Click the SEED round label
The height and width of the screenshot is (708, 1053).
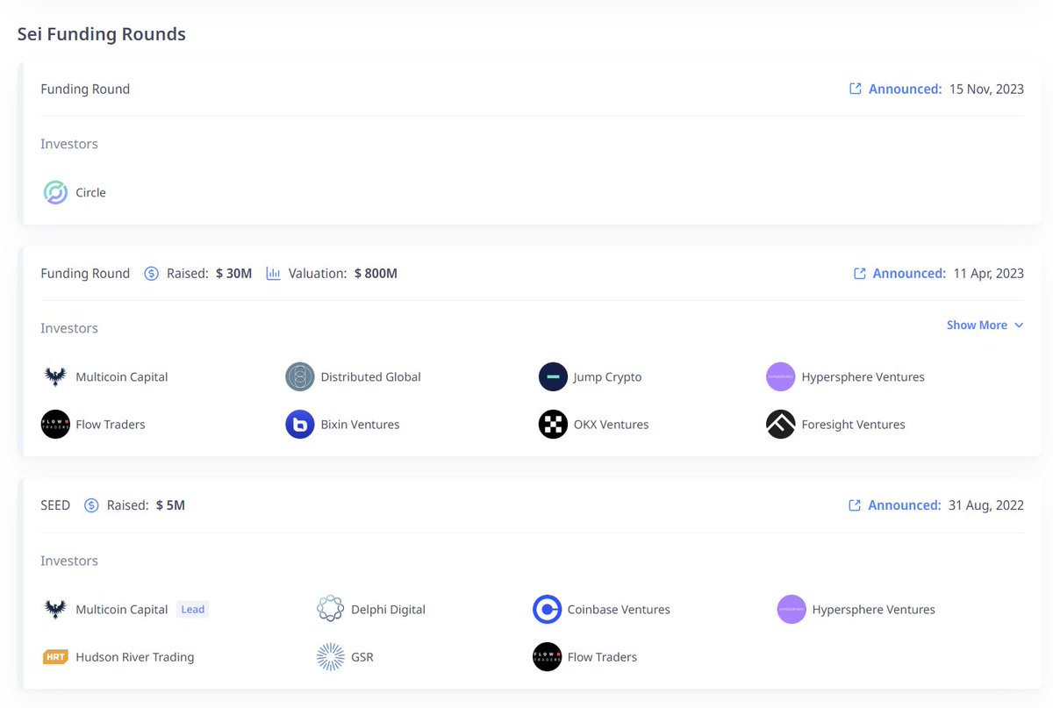tap(55, 505)
